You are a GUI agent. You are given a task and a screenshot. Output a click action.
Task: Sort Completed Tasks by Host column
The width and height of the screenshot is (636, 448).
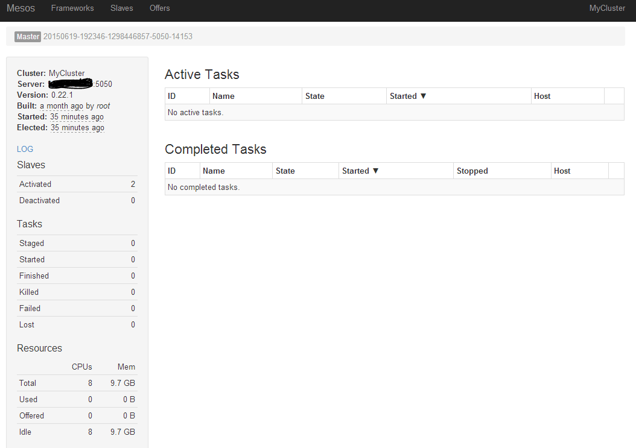coord(562,171)
